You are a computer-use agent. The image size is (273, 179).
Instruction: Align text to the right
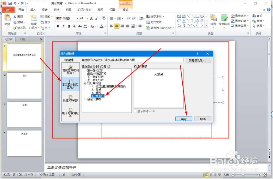click(x=122, y=26)
